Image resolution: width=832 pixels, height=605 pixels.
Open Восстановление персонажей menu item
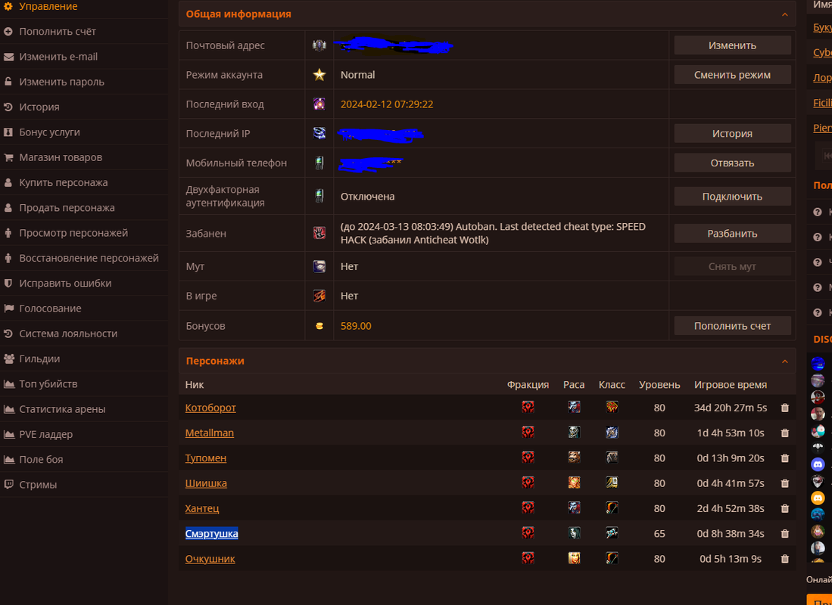[x=89, y=258]
